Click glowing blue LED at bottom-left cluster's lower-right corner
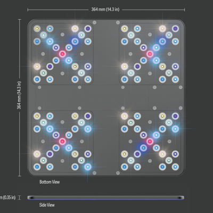Viewport: 213px width, 213px height. [88, 167]
